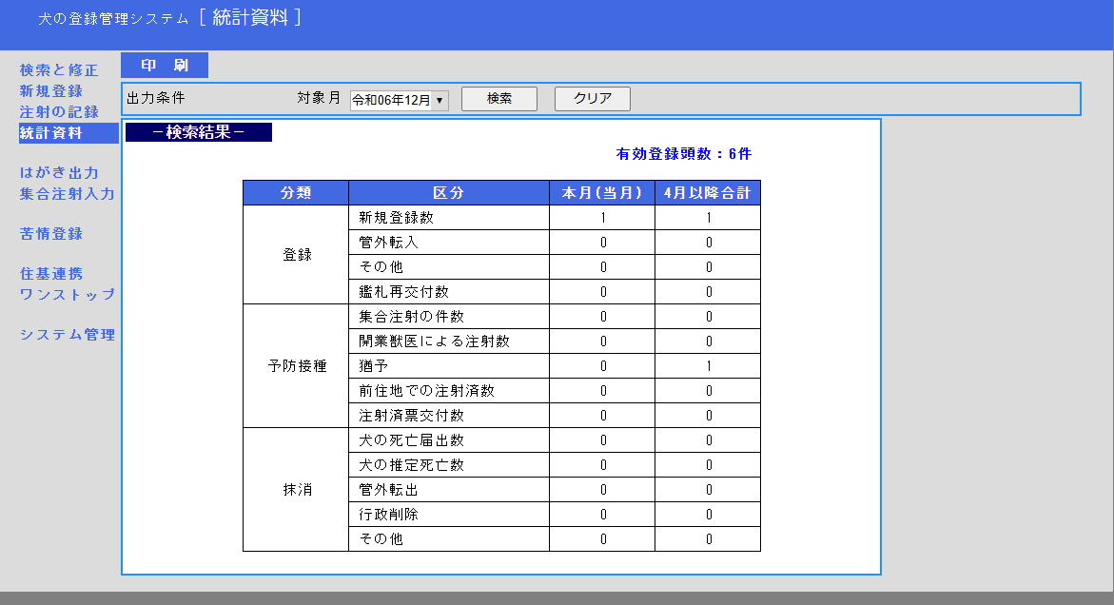This screenshot has height=605, width=1114.
Task: Open the 検索と修正 sidebar link
Action: coord(59,70)
